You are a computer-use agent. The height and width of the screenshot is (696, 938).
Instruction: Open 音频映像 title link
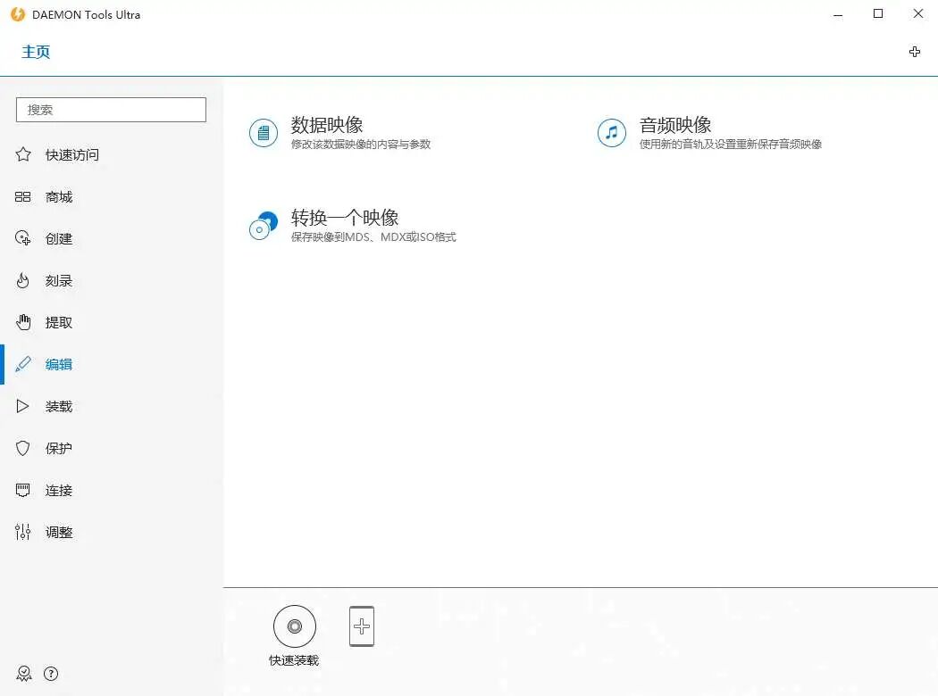click(674, 125)
